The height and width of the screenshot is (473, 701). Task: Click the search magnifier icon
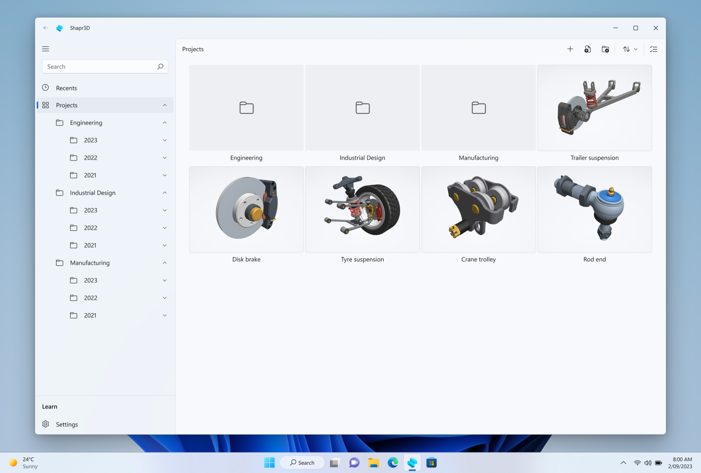(x=160, y=66)
